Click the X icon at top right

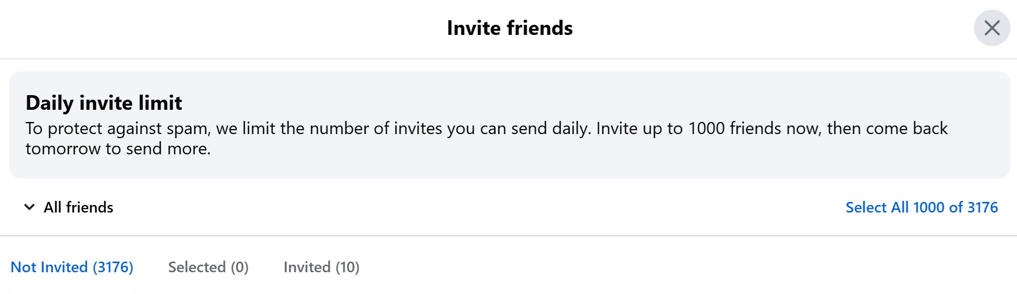click(992, 28)
